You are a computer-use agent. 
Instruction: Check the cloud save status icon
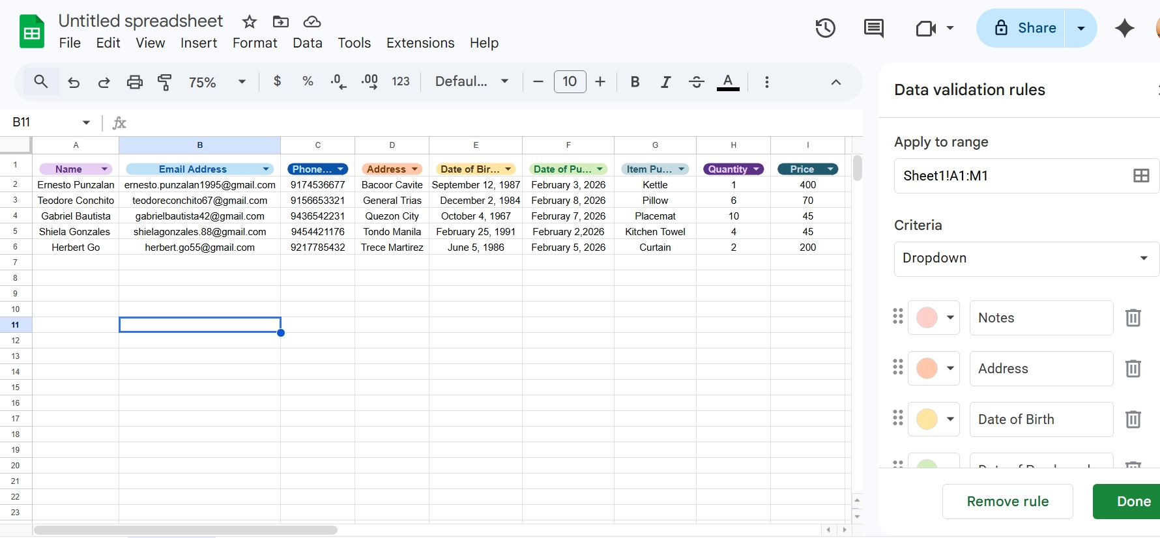[312, 22]
